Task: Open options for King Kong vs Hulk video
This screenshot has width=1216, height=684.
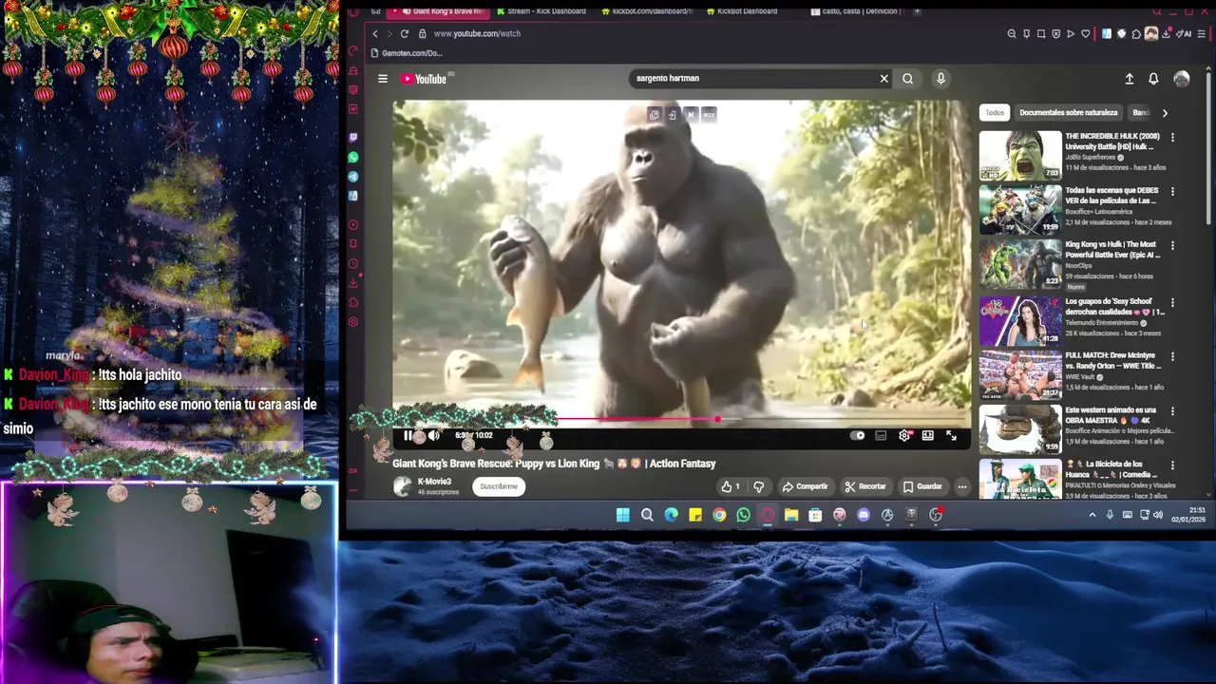Action: point(1172,246)
